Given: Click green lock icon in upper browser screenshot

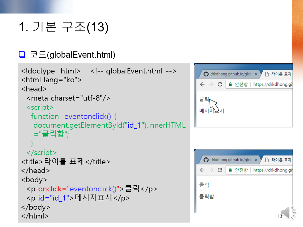Looking at the screenshot, I should 230,84.
